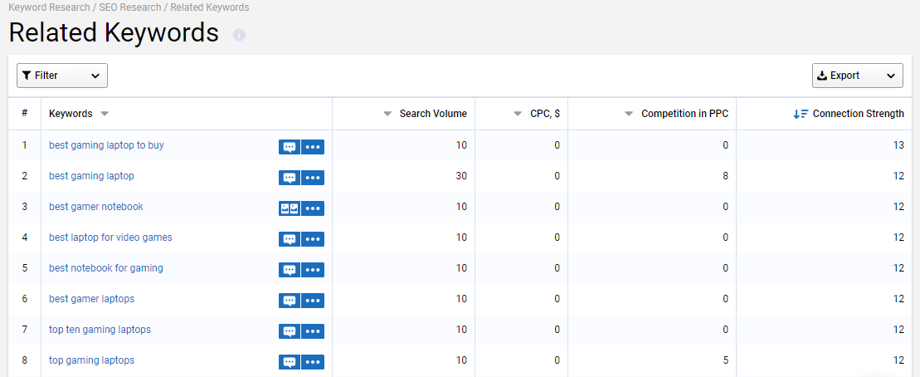This screenshot has height=377, width=920.
Task: Open three-dots menu for 'best gaming laptop to buy'
Action: (x=313, y=147)
